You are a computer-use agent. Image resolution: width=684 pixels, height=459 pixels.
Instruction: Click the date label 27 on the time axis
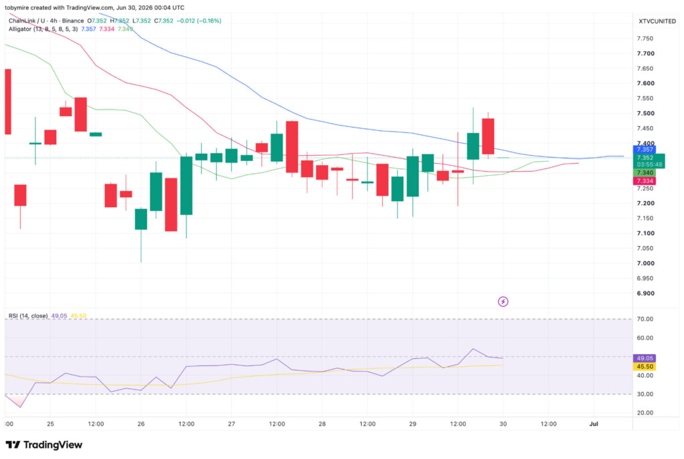231,424
